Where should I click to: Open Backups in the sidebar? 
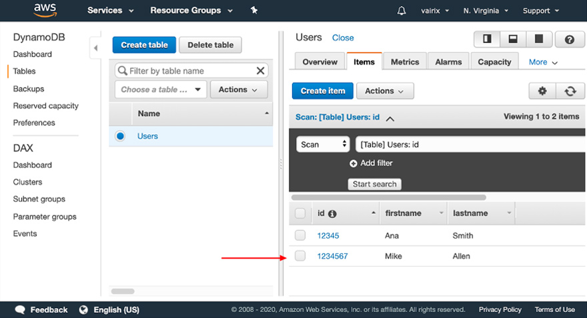click(29, 89)
